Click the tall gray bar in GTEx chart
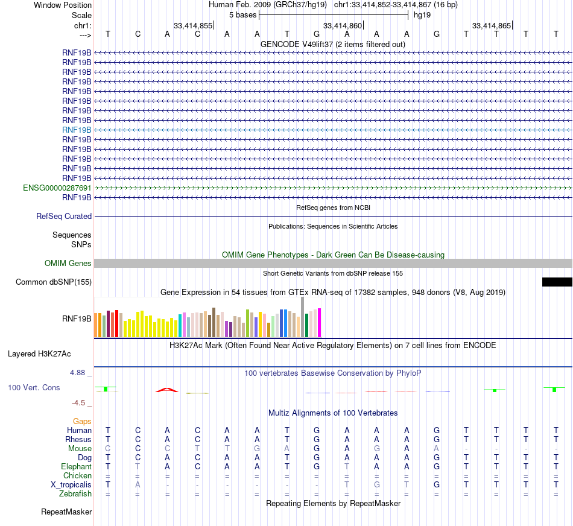 [303, 317]
